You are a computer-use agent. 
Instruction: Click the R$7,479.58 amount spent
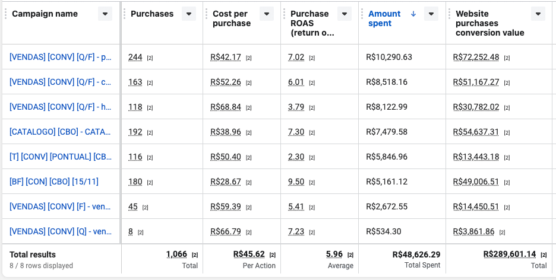pos(387,132)
